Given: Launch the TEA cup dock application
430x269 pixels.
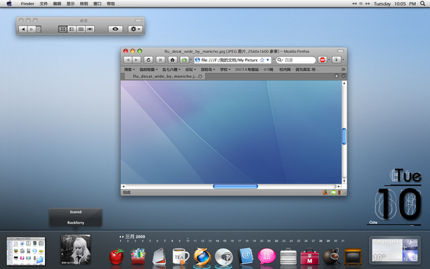Looking at the screenshot, I should (x=180, y=256).
